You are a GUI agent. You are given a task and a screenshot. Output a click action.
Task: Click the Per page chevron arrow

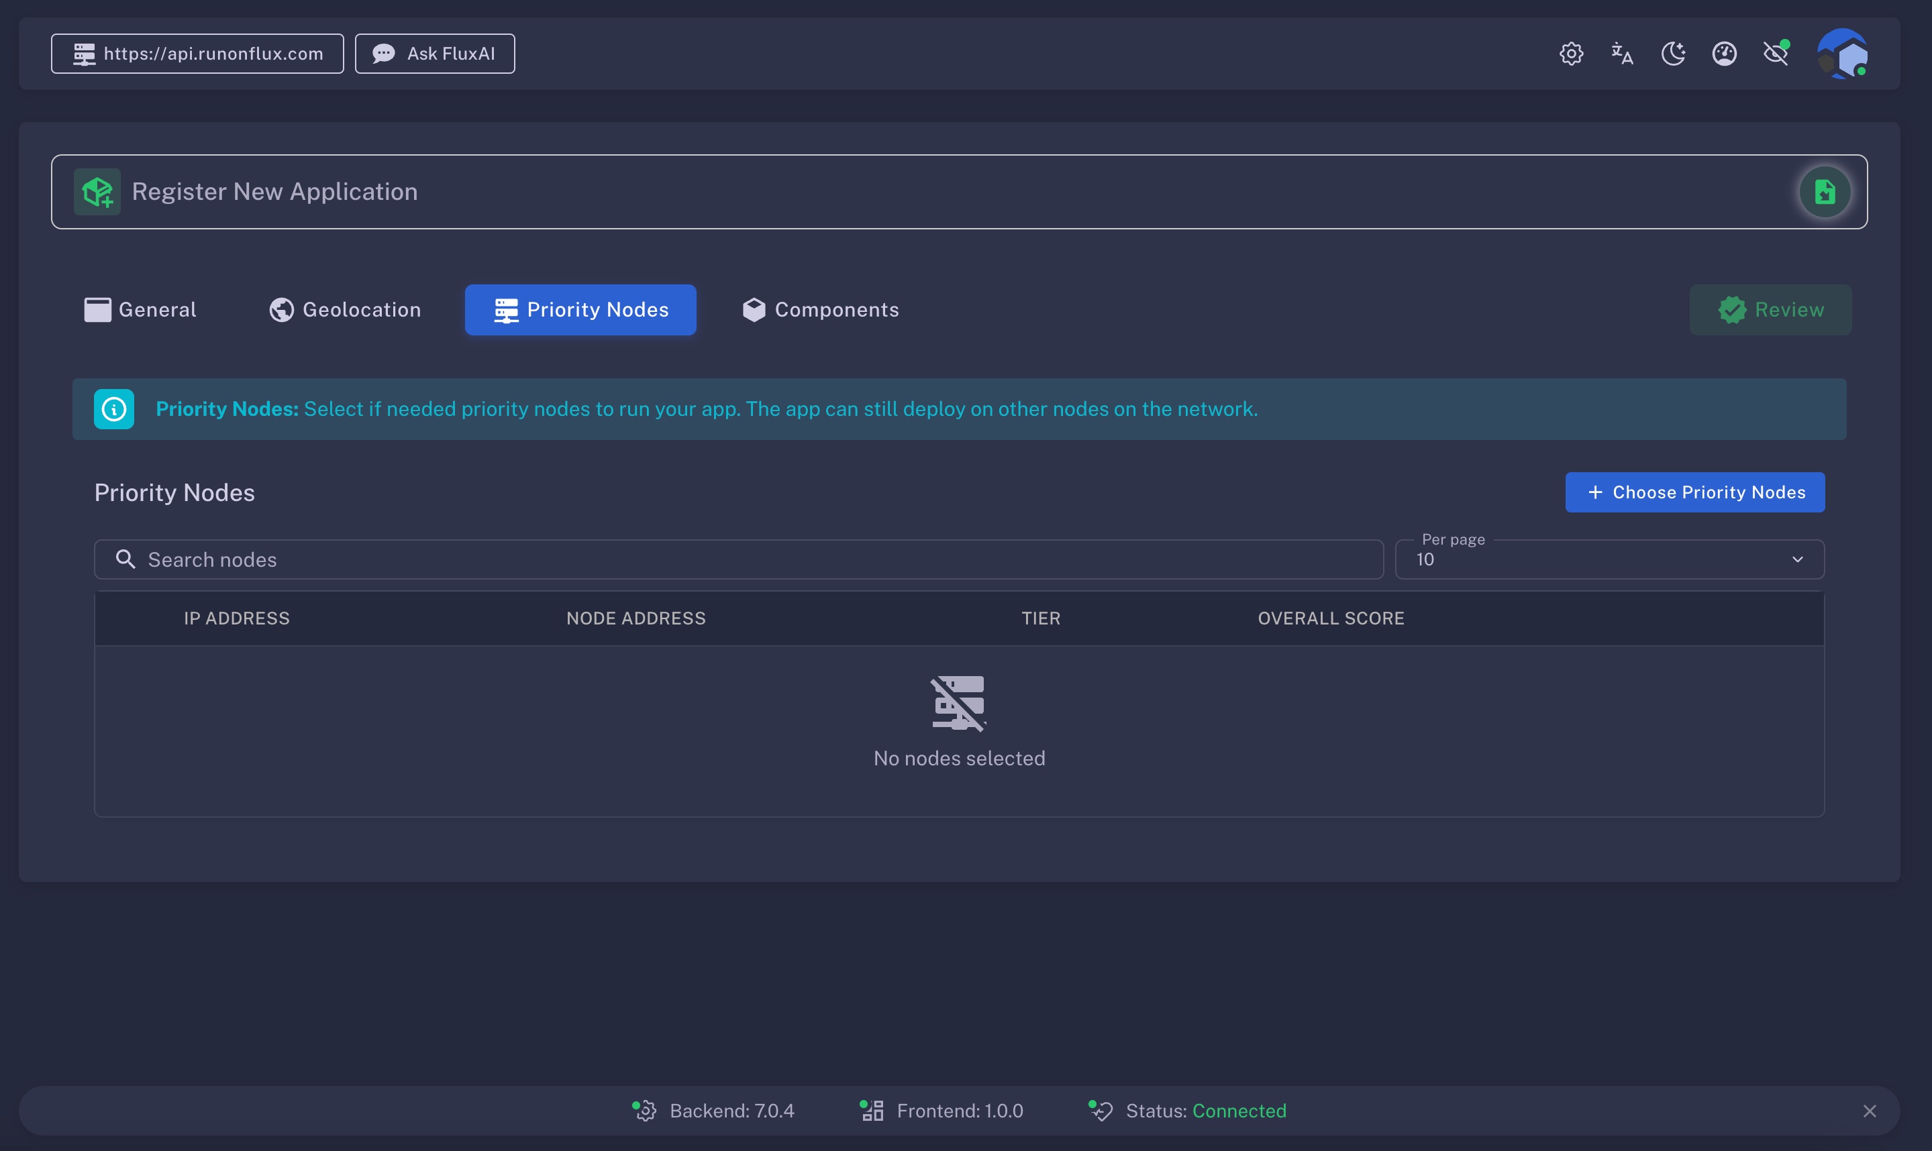pyautogui.click(x=1797, y=559)
